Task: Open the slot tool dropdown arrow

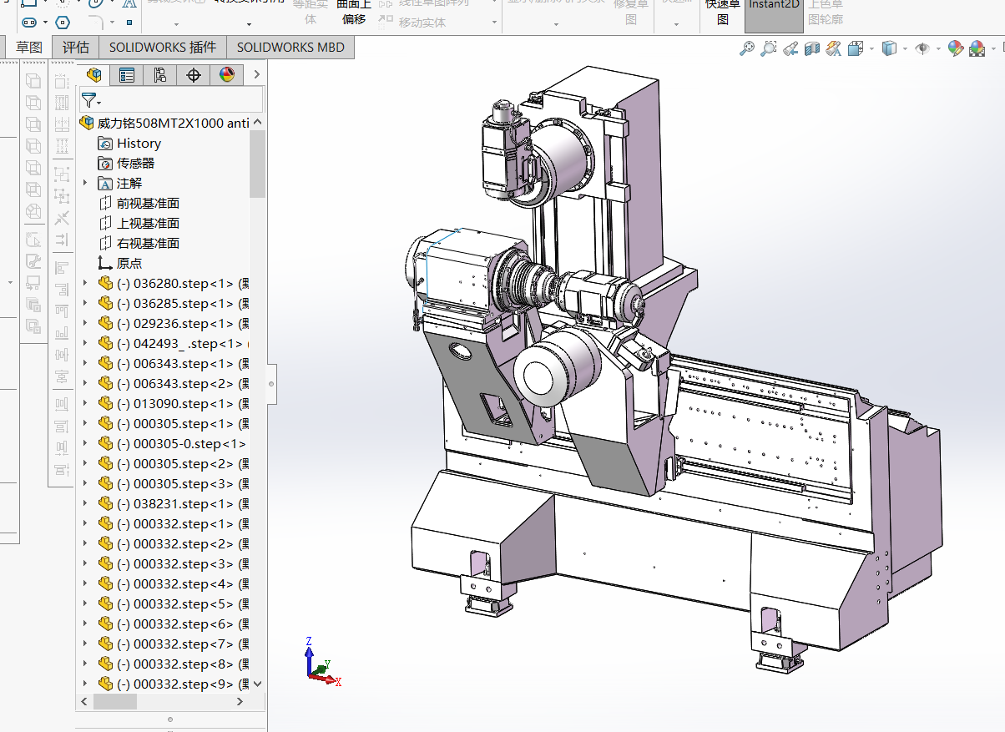Action: coord(44,23)
